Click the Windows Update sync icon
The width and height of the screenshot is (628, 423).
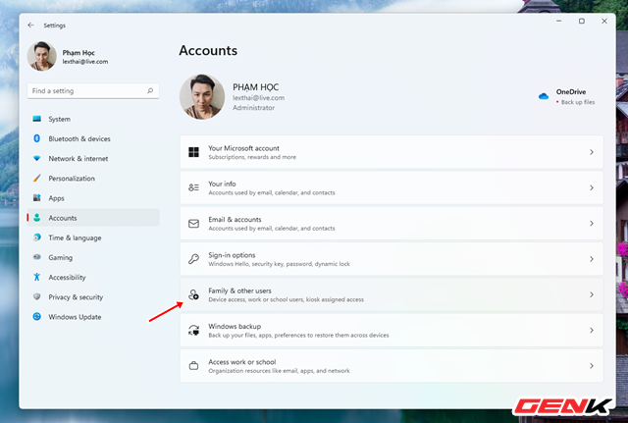pos(37,316)
